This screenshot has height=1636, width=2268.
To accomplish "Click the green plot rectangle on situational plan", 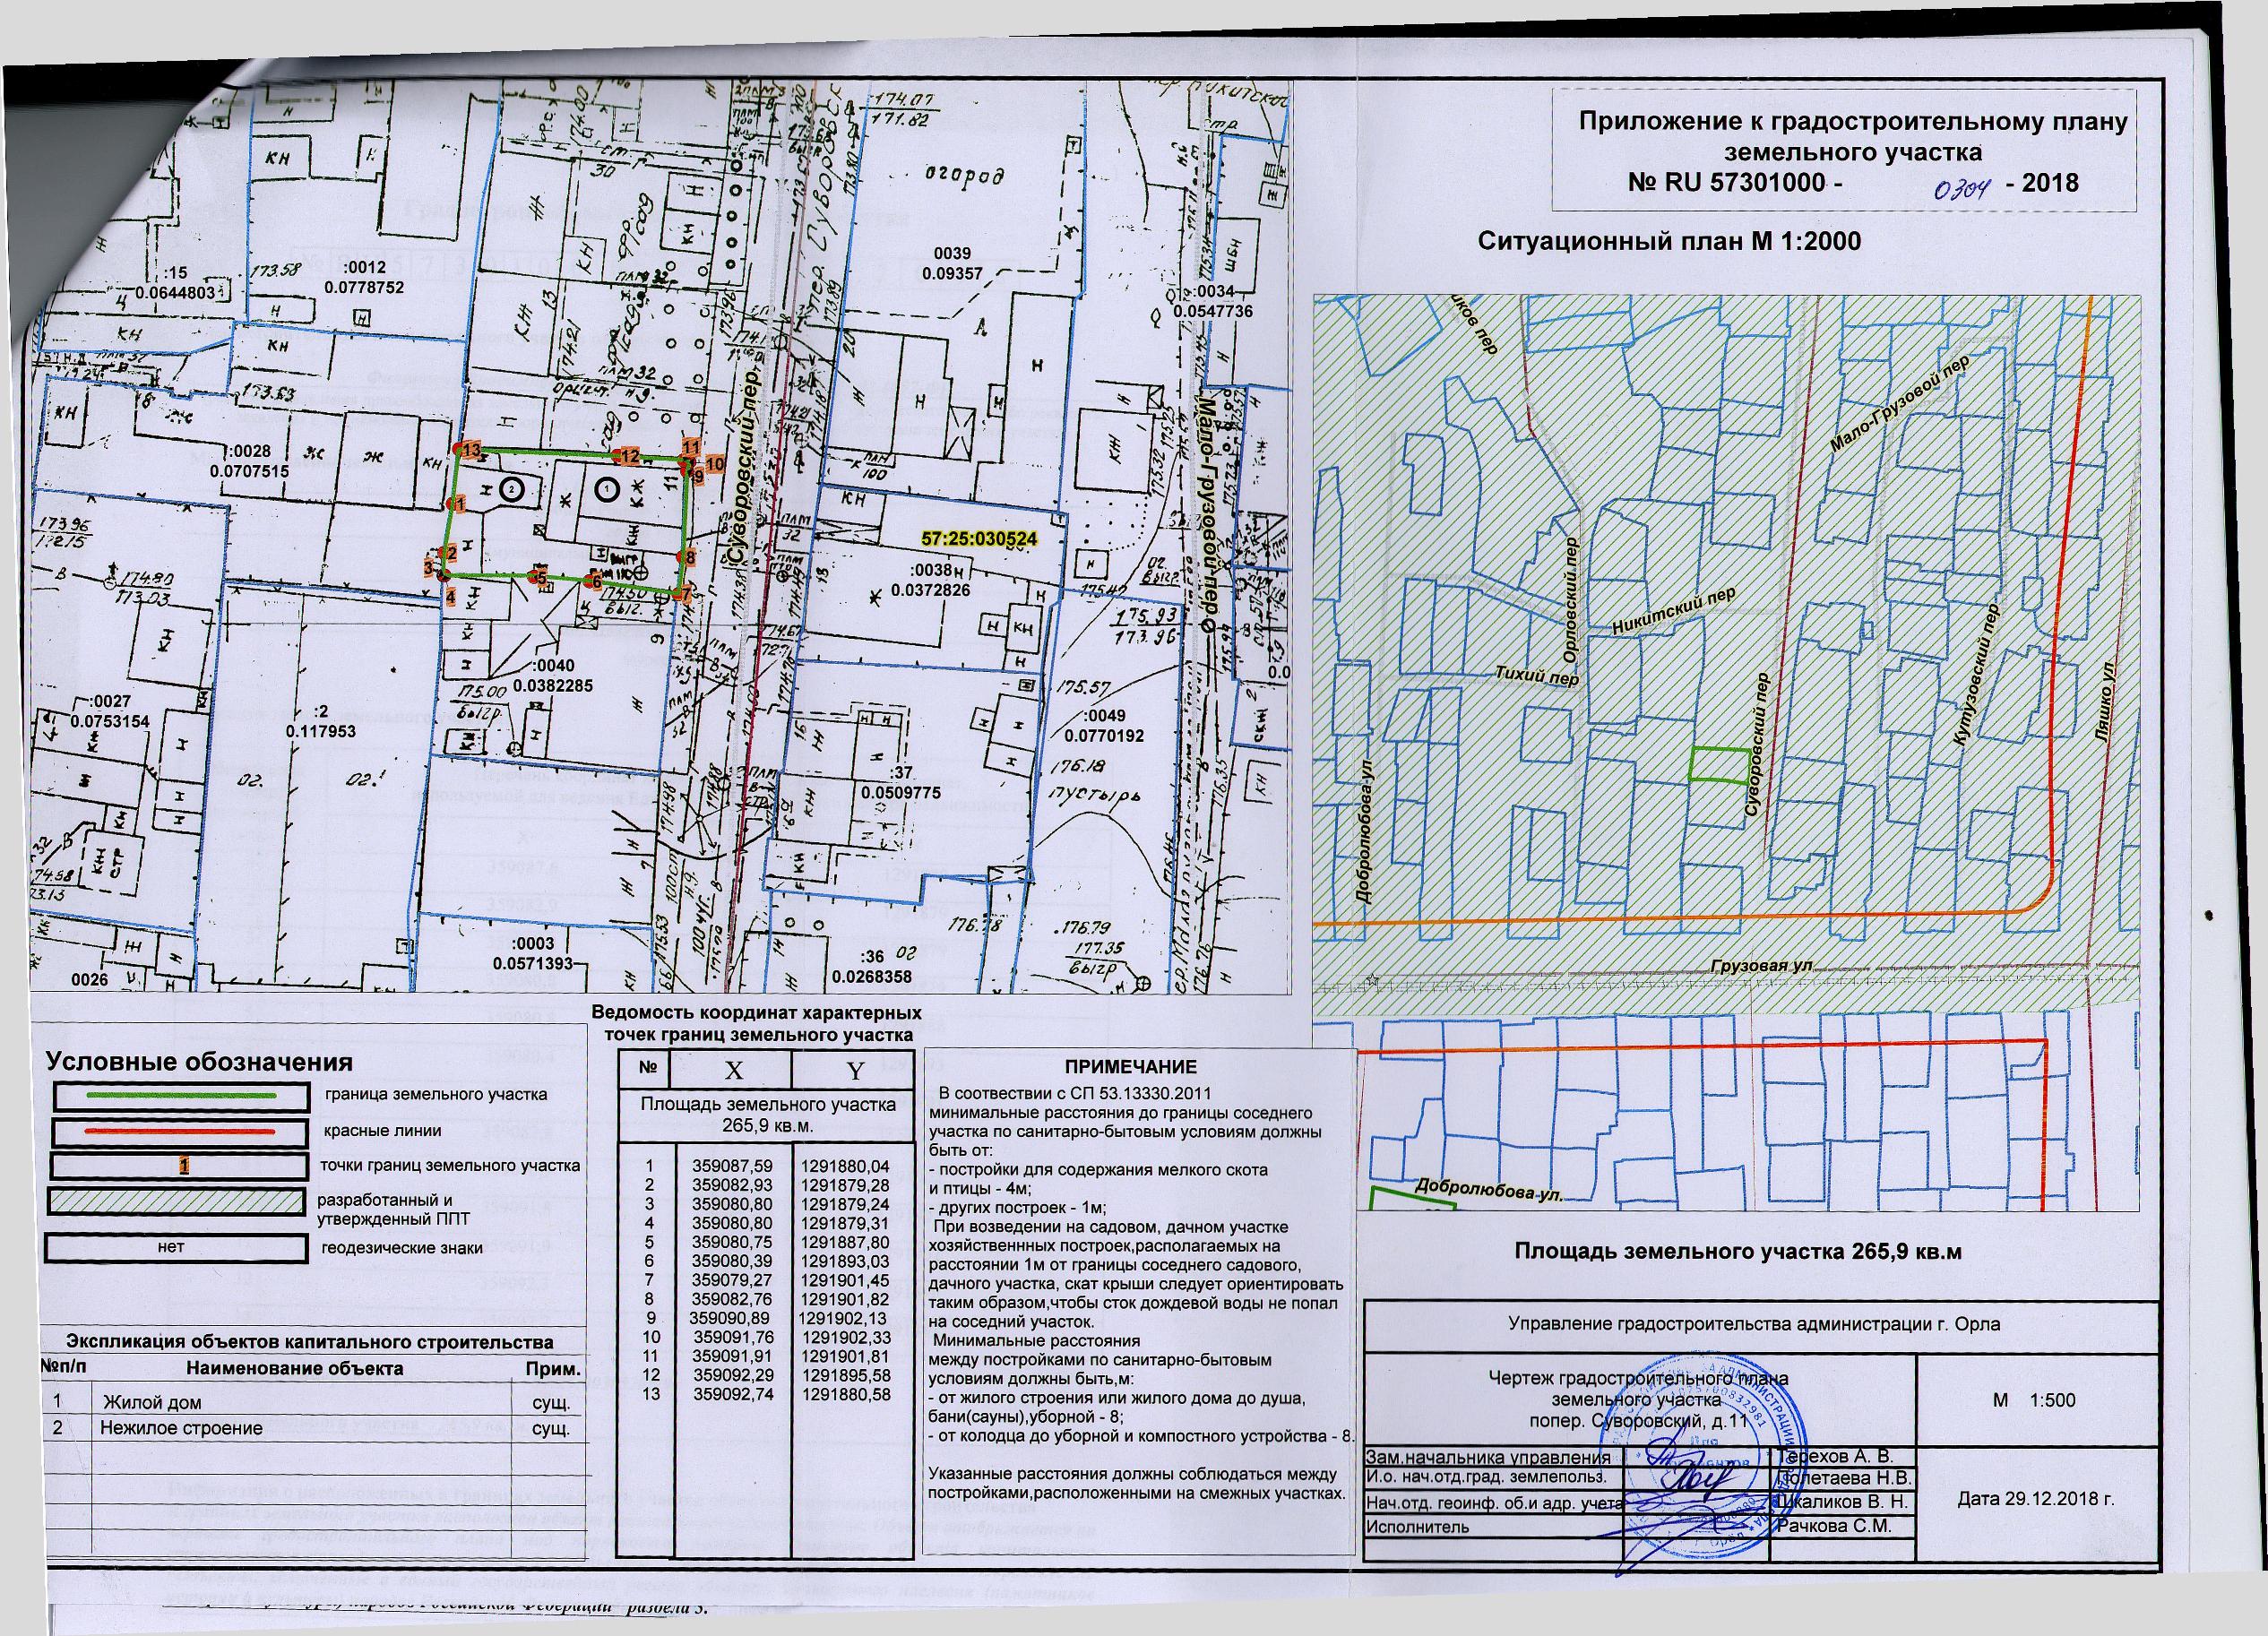I will click(1719, 765).
